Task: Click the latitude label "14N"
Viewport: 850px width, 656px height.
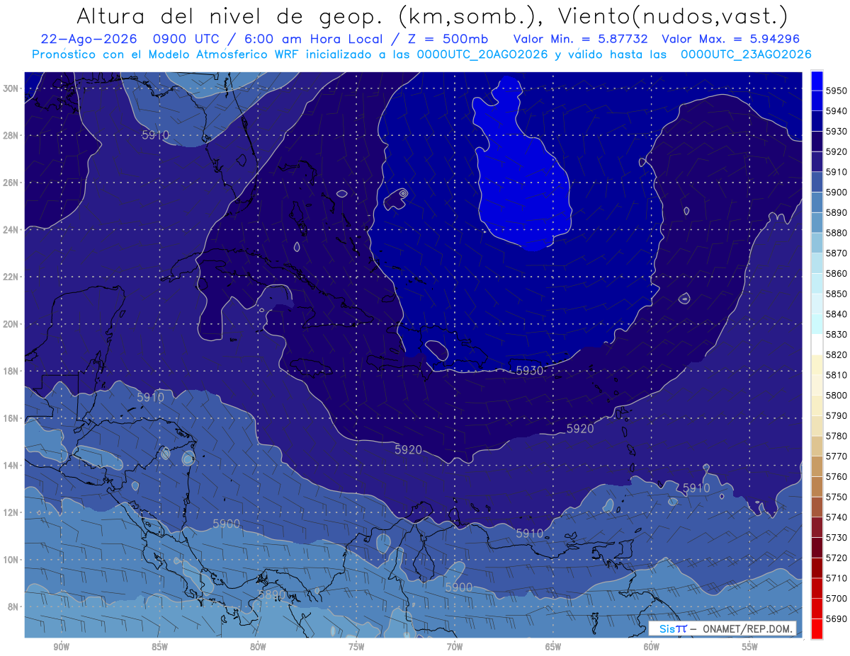Action: pyautogui.click(x=11, y=465)
